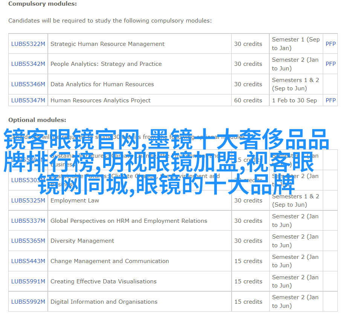
Task: Follow the LUBS5346M module code link
Action: [28, 84]
